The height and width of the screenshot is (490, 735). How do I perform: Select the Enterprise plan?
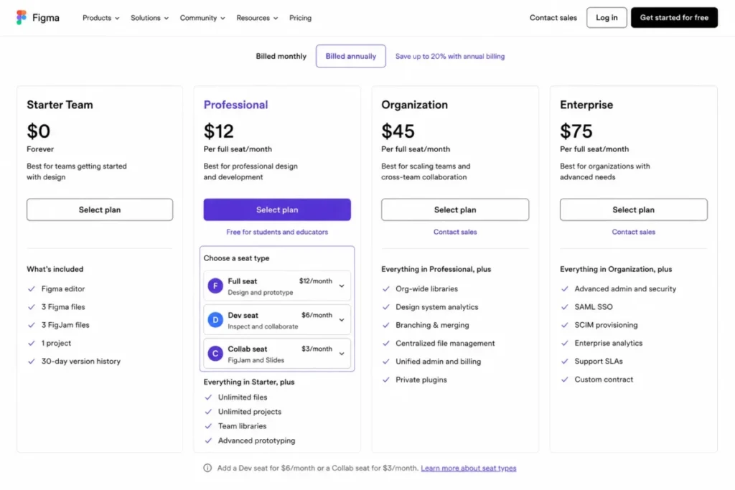(633, 210)
